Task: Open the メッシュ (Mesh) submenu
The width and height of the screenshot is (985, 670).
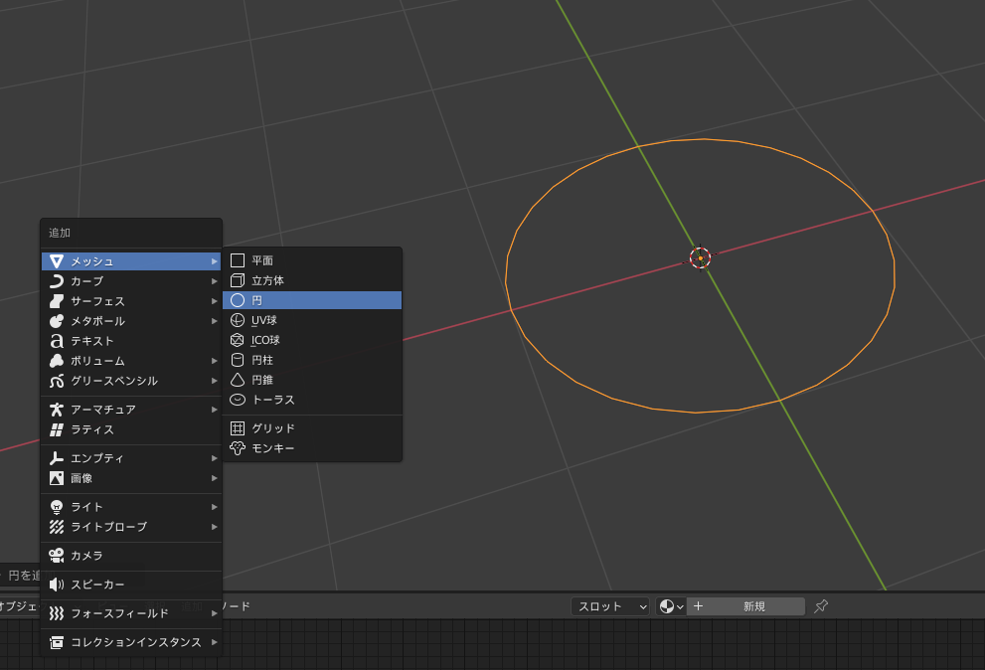Action: 130,260
